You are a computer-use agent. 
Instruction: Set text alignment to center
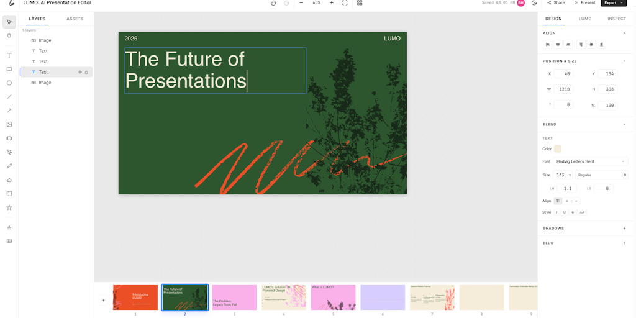pyautogui.click(x=567, y=201)
